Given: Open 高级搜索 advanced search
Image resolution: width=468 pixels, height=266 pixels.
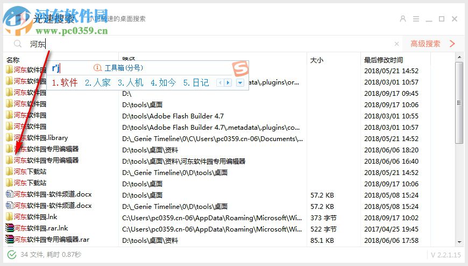Looking at the screenshot, I should pyautogui.click(x=425, y=44).
